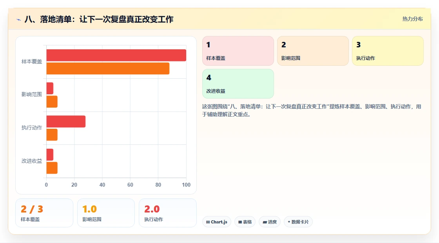Click the x-axis tick 0
The height and width of the screenshot is (243, 439).
pyautogui.click(x=47, y=185)
